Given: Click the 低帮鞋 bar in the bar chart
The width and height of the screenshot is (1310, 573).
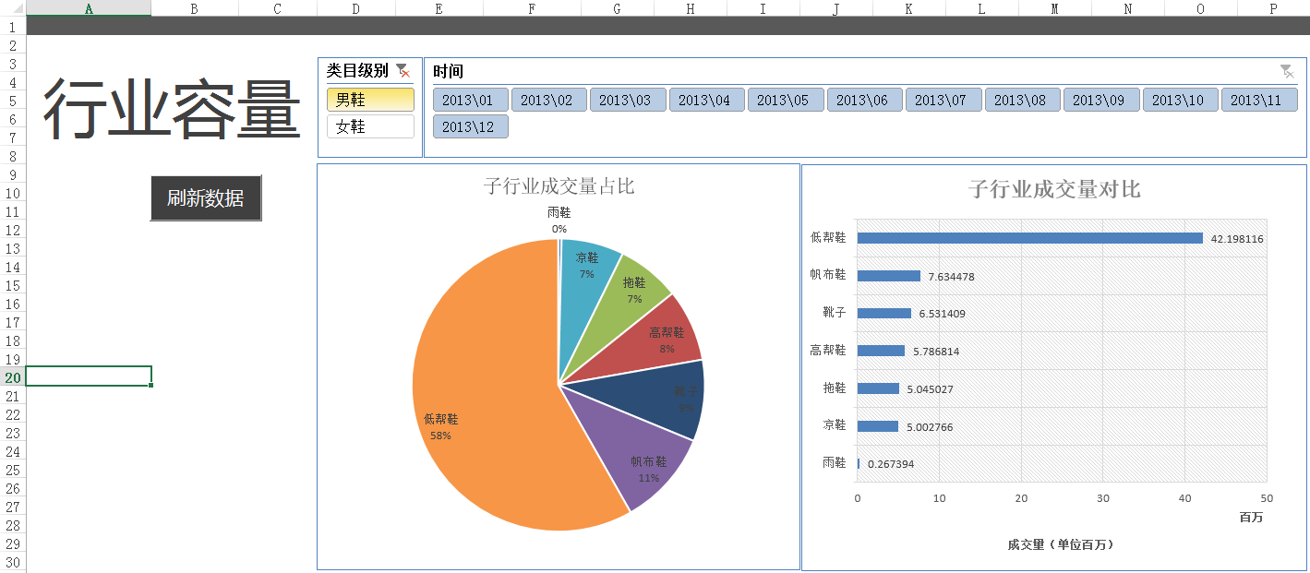Looking at the screenshot, I should [1029, 238].
